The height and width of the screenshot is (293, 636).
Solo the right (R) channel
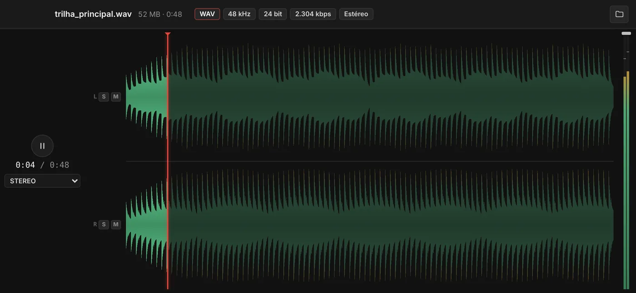click(104, 224)
